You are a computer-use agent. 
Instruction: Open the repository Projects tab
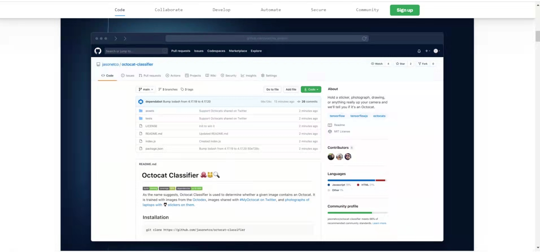193,76
